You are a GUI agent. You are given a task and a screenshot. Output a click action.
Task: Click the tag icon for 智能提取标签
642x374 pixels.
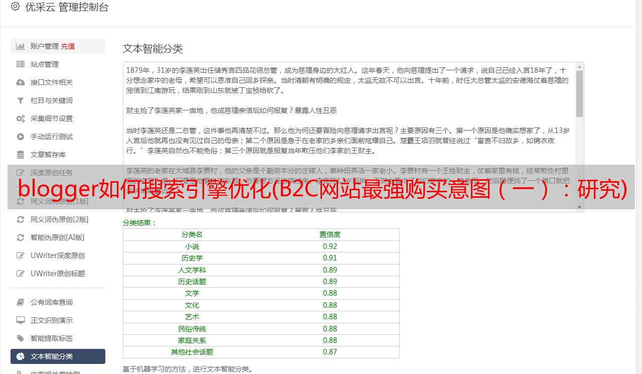click(21, 338)
